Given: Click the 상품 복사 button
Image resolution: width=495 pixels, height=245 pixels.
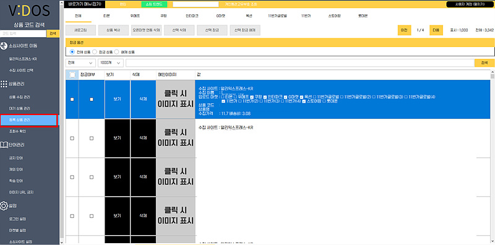Looking at the screenshot, I should click(x=113, y=30).
